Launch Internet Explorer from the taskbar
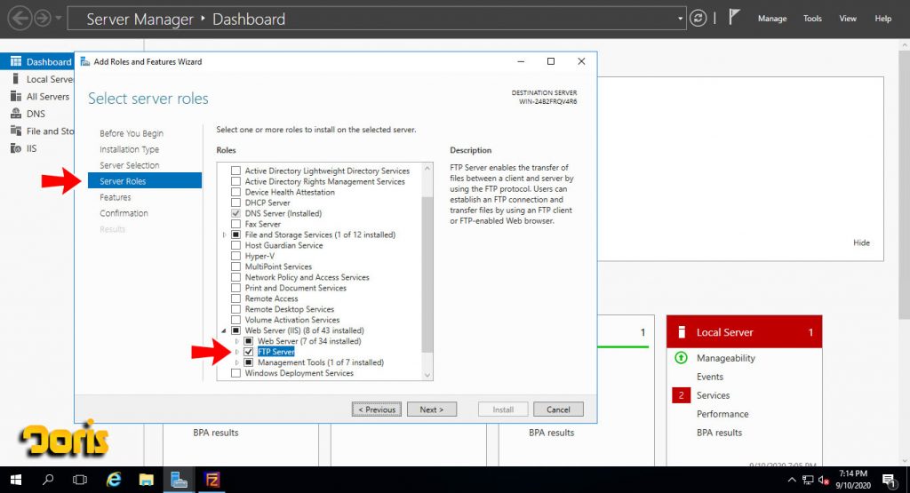 tap(114, 480)
